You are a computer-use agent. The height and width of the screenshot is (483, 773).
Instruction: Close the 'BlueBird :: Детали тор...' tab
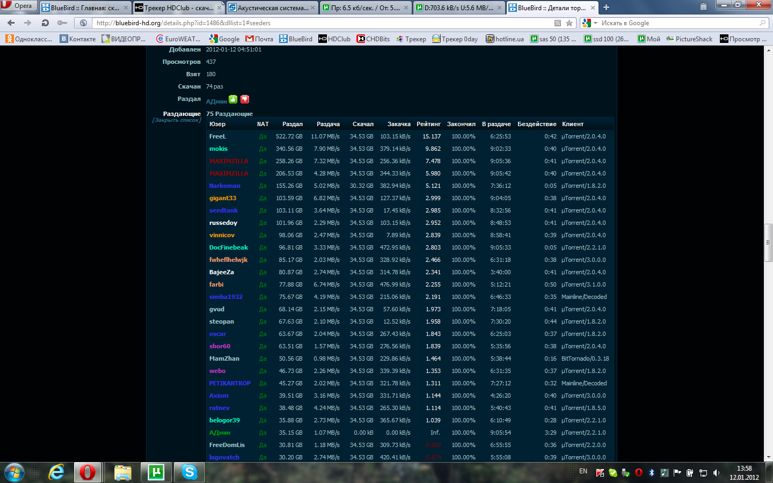593,8
